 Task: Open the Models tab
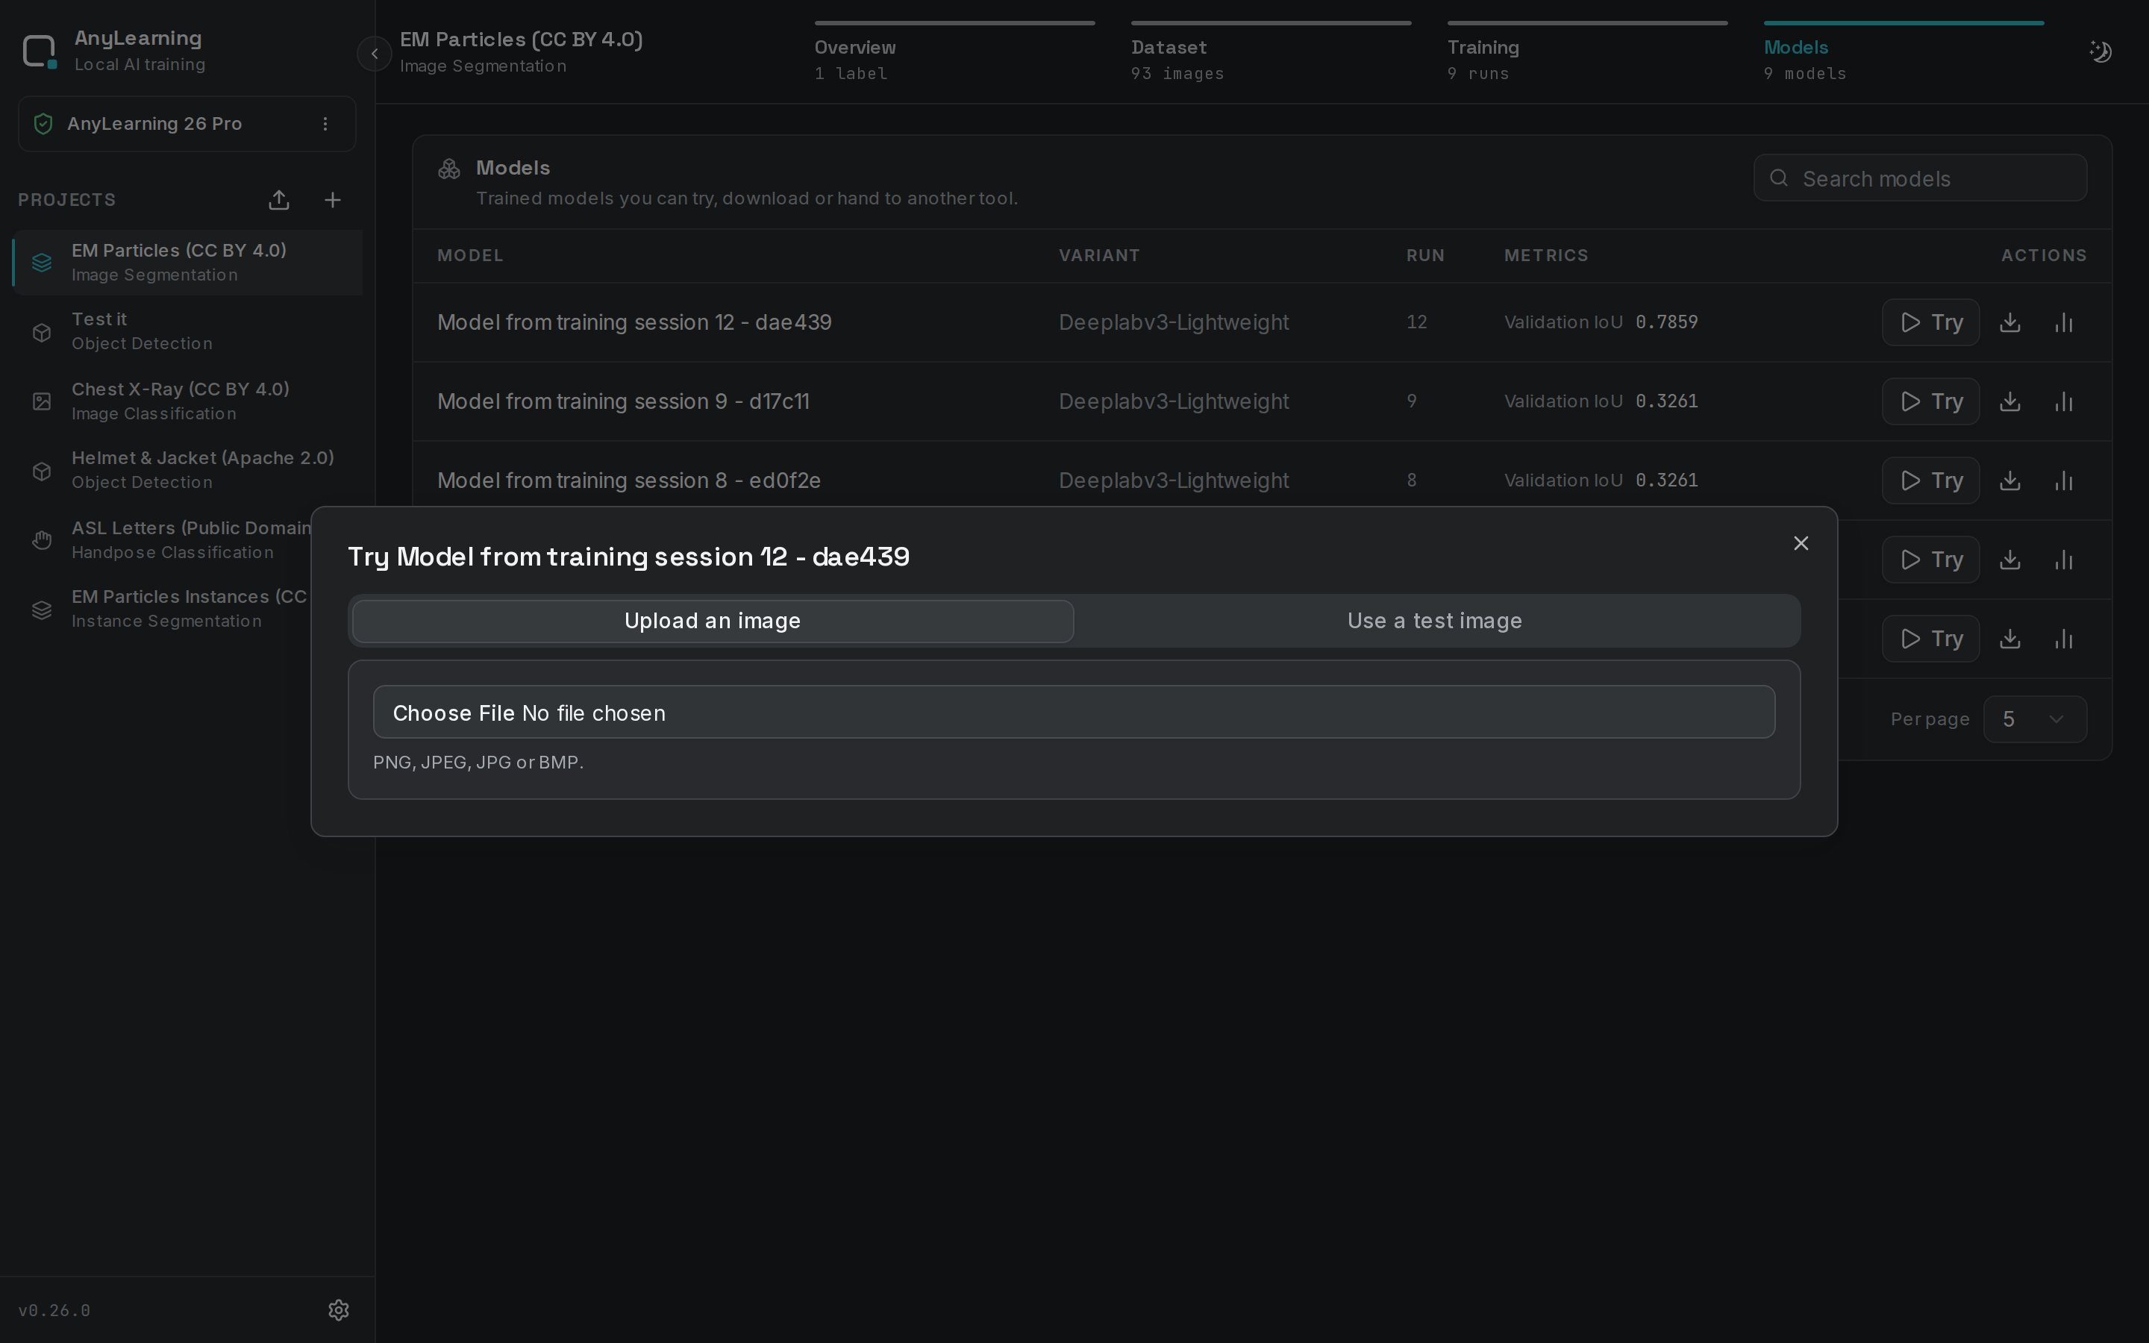pos(1903,52)
